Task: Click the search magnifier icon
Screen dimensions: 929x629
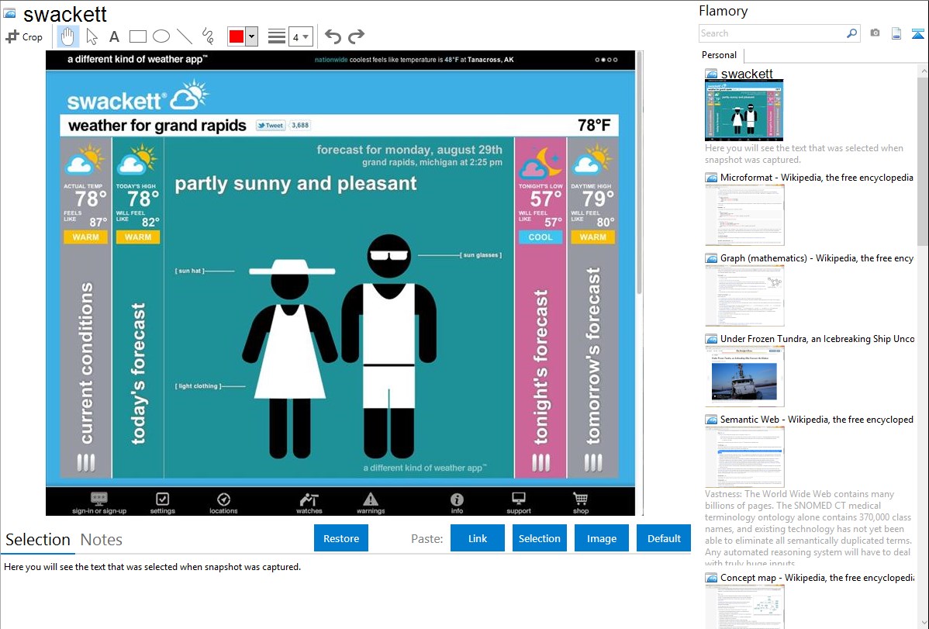Action: [852, 33]
